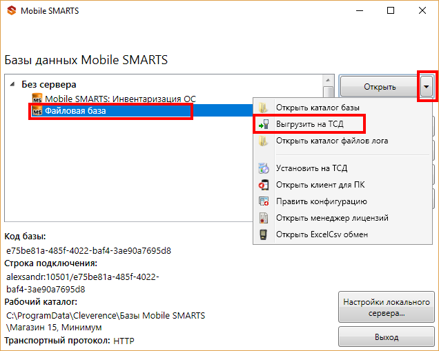Select 'Mobile SMARTS: Инвентаризация ОС' in the tree

[x=120, y=99]
